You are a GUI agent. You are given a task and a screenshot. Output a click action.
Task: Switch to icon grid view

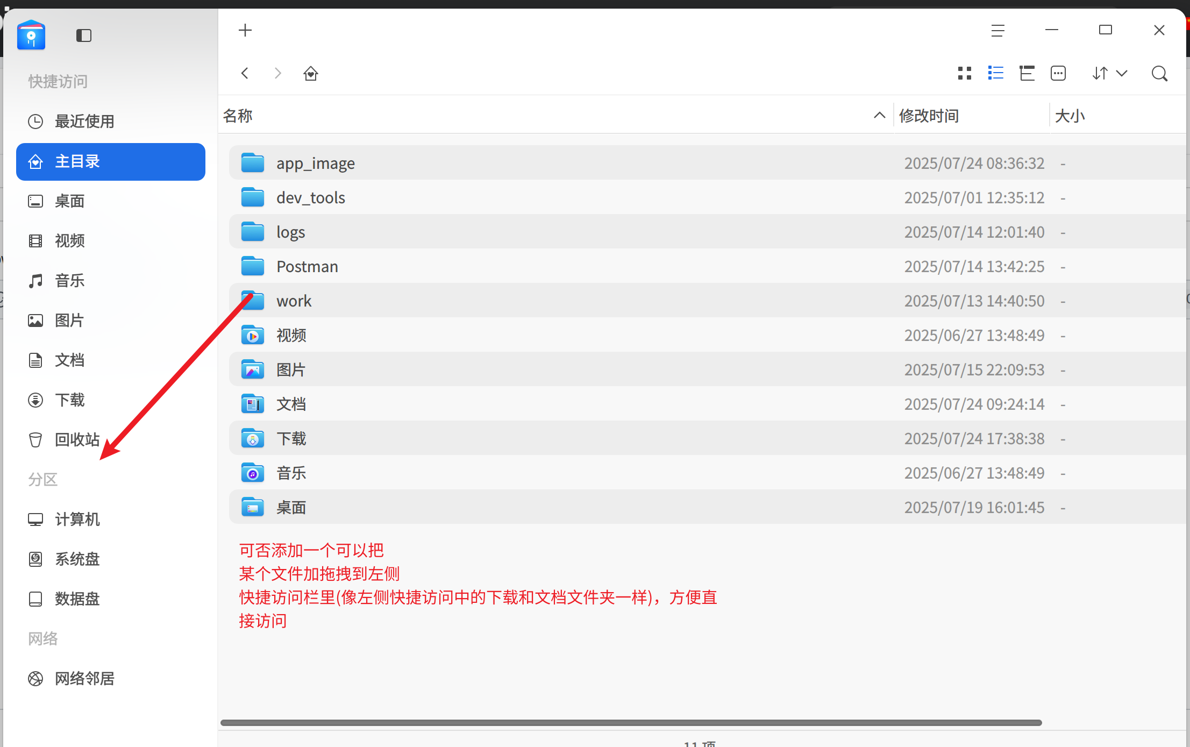coord(965,73)
